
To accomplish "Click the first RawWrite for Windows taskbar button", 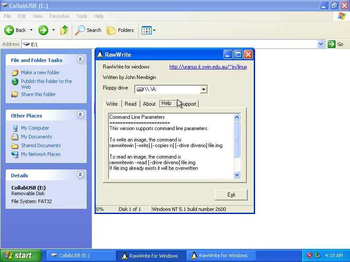I will (x=150, y=255).
